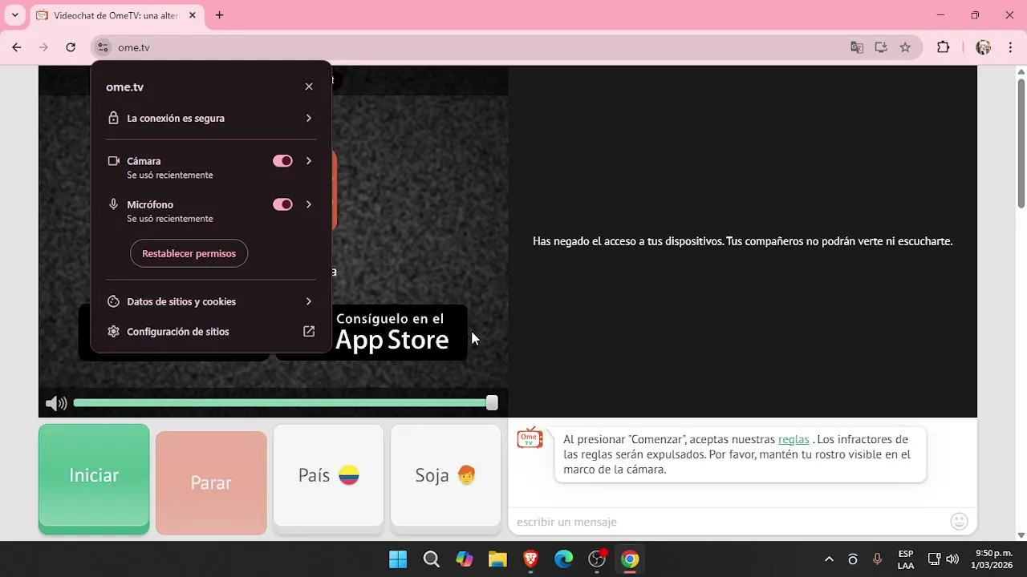
Task: Open Soja gender selector
Action: [x=445, y=478]
